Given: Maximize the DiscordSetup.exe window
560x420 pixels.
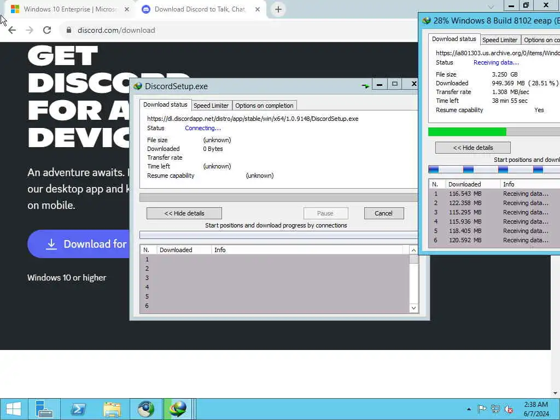Looking at the screenshot, I should pyautogui.click(x=395, y=84).
